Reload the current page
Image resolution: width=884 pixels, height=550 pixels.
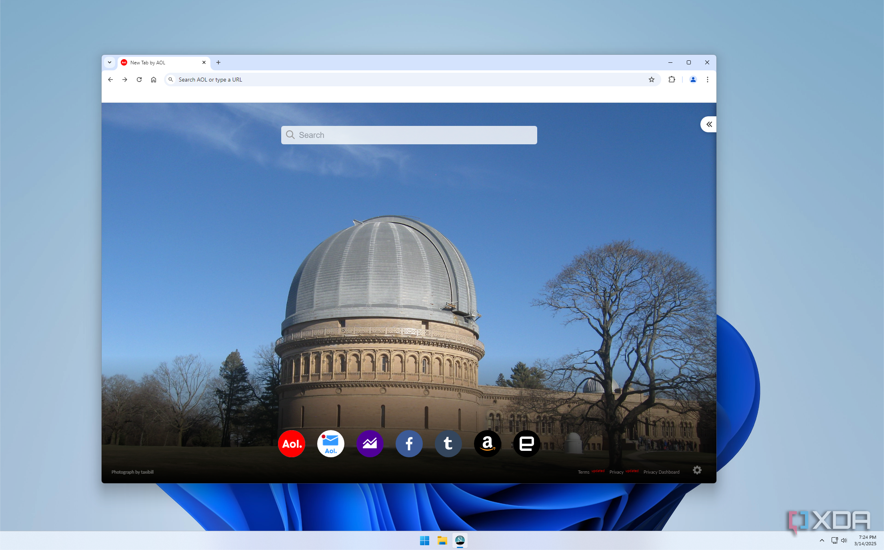pos(139,80)
